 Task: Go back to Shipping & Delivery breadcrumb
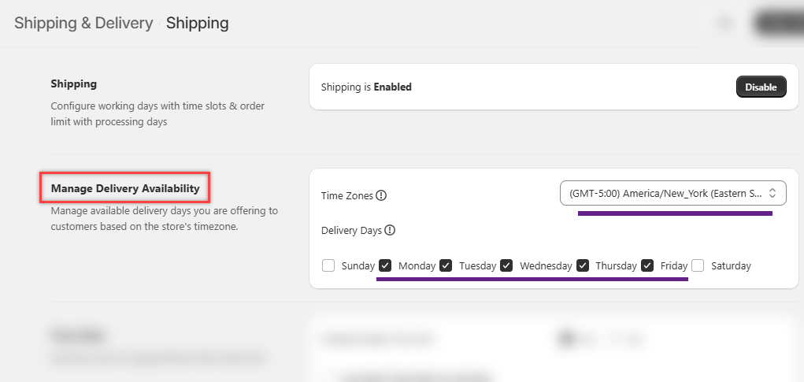click(x=83, y=23)
